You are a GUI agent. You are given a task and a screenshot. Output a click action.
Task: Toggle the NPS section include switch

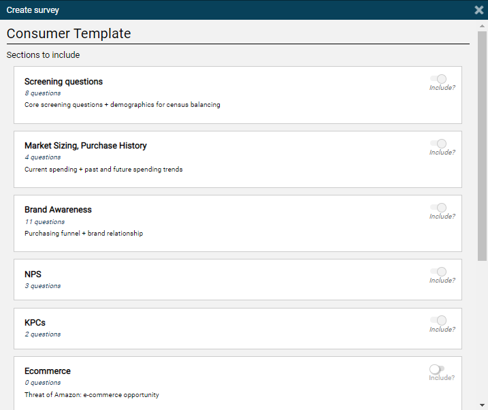438,272
